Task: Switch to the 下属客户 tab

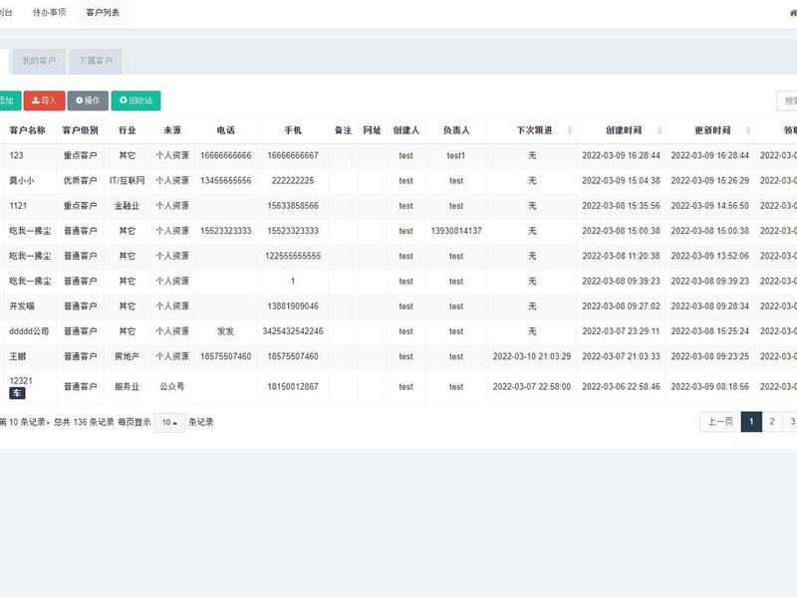Action: [96, 61]
